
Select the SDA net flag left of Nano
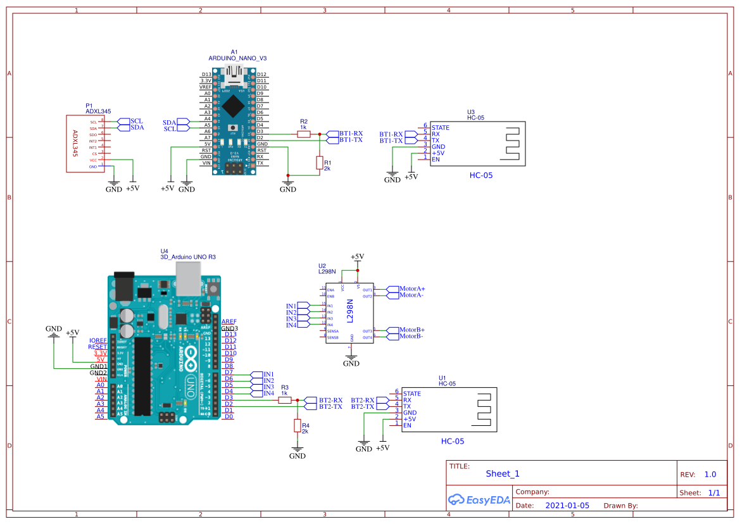[176, 122]
